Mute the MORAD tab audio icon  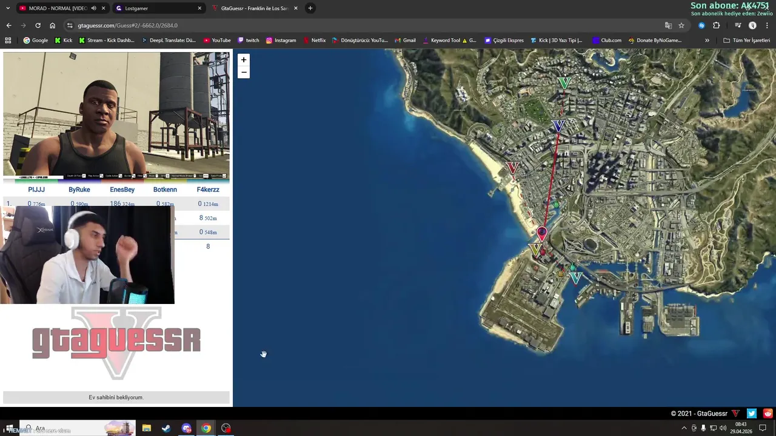pyautogui.click(x=93, y=8)
